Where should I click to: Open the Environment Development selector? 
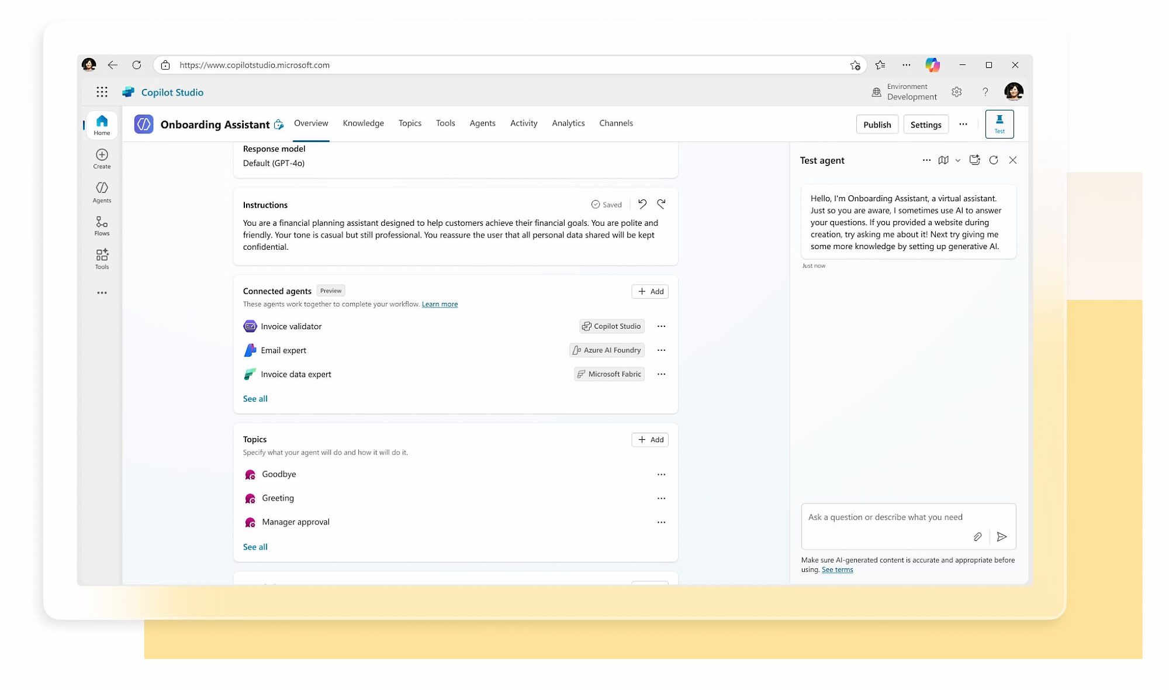pyautogui.click(x=904, y=92)
